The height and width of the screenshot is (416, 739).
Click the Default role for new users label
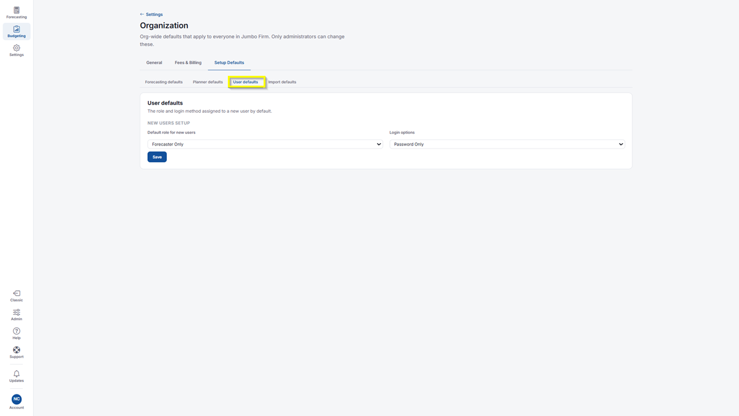[x=172, y=133]
